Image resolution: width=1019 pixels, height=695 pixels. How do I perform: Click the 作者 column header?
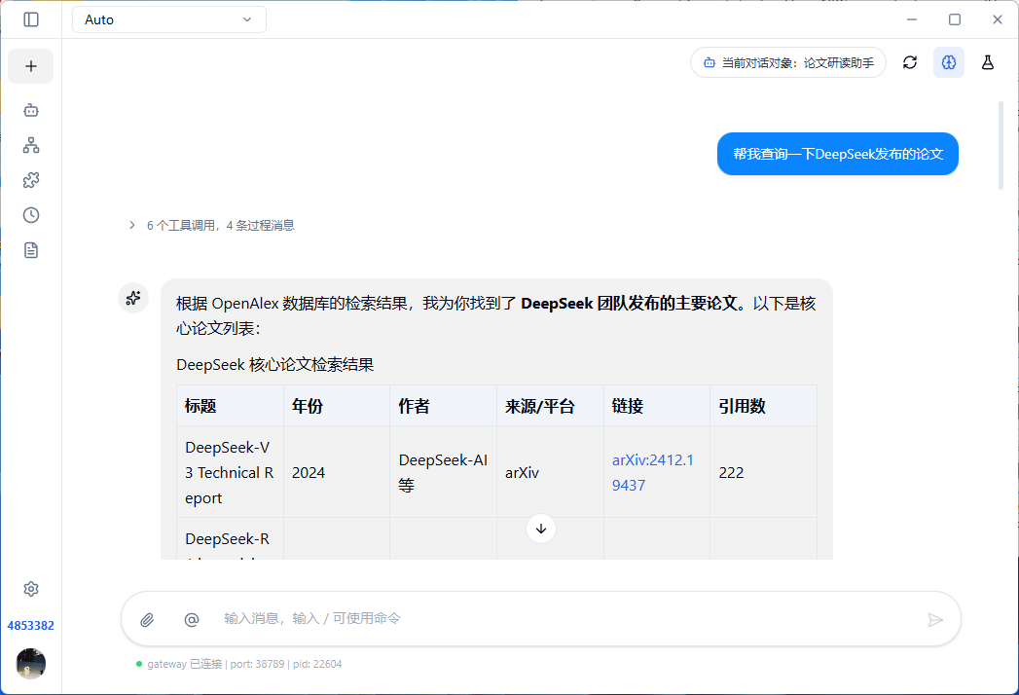pyautogui.click(x=443, y=406)
